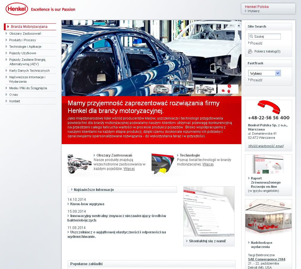The image size is (301, 269).
Task: Click into the Szukaj search field
Action: (264, 36)
